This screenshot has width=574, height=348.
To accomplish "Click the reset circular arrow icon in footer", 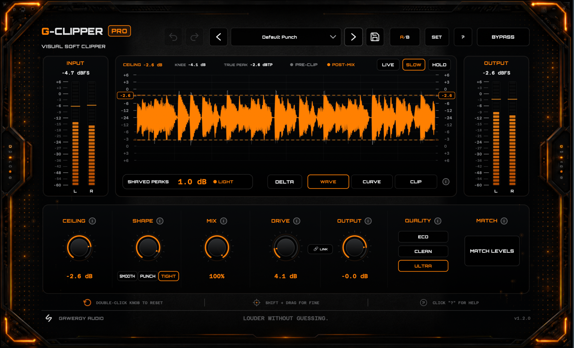I will (87, 302).
